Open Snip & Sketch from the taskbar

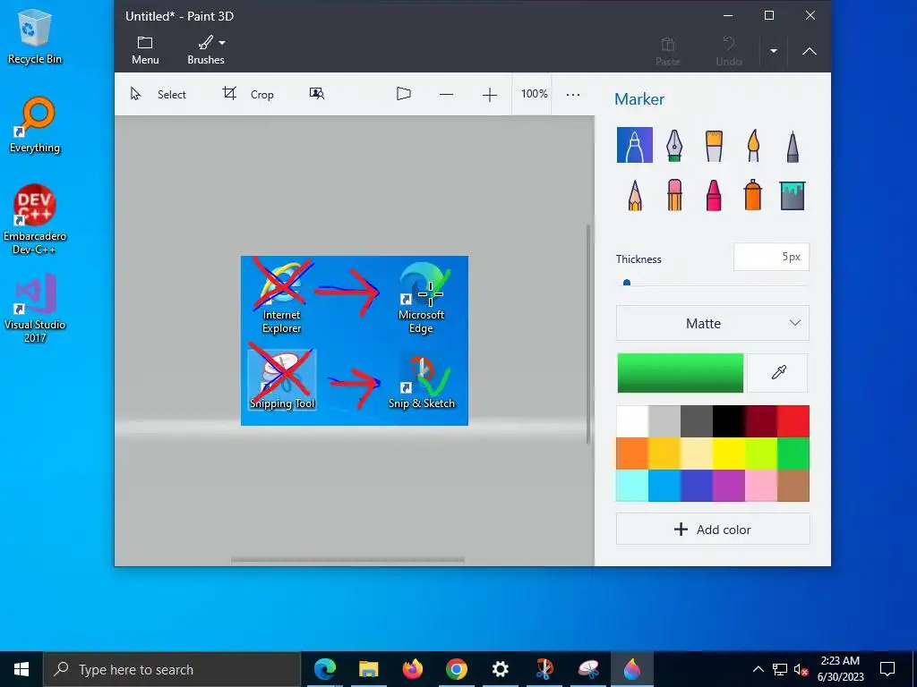pos(544,669)
